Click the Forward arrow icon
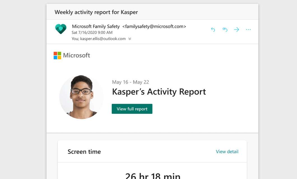 [236, 29]
